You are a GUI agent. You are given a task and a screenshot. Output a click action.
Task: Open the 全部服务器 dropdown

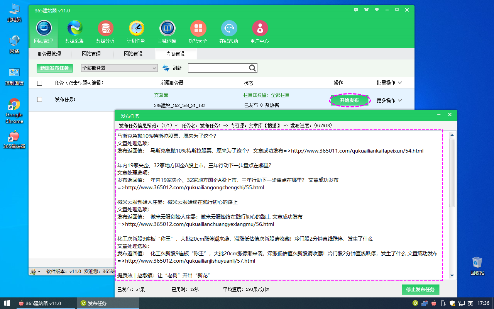(x=119, y=68)
